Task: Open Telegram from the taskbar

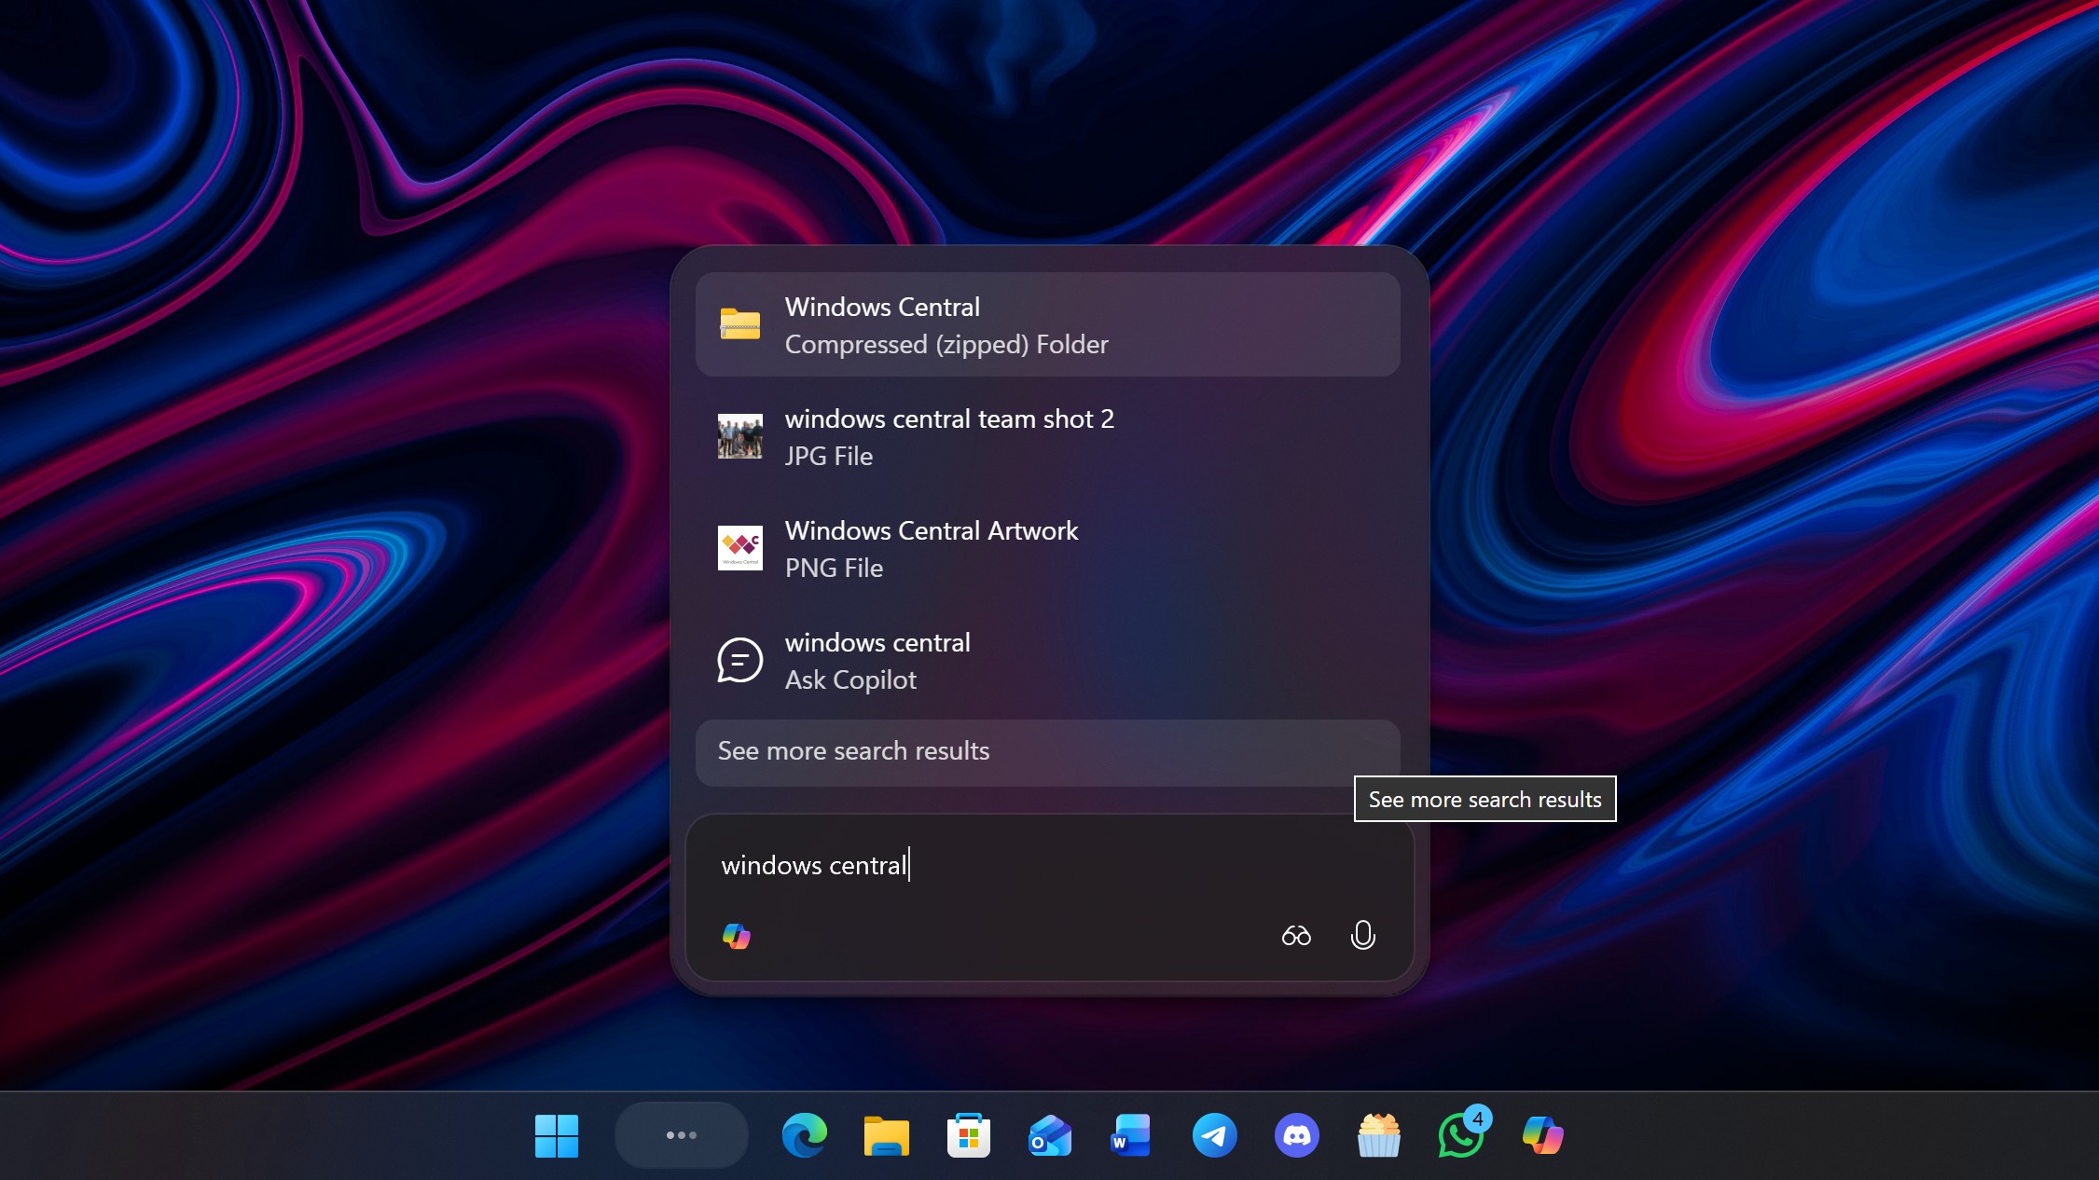Action: click(1214, 1135)
